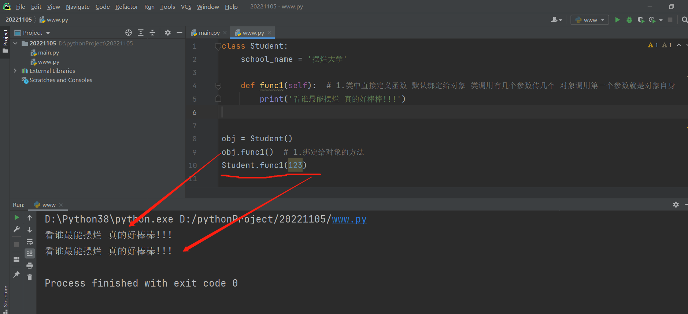Click the 123 argument in line 10

[x=295, y=165]
